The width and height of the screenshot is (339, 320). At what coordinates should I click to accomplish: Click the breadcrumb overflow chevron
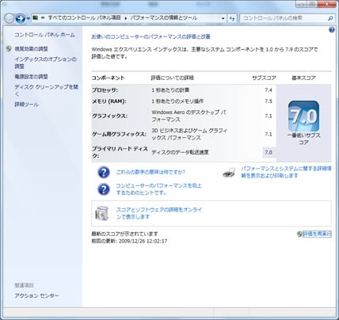coord(43,18)
